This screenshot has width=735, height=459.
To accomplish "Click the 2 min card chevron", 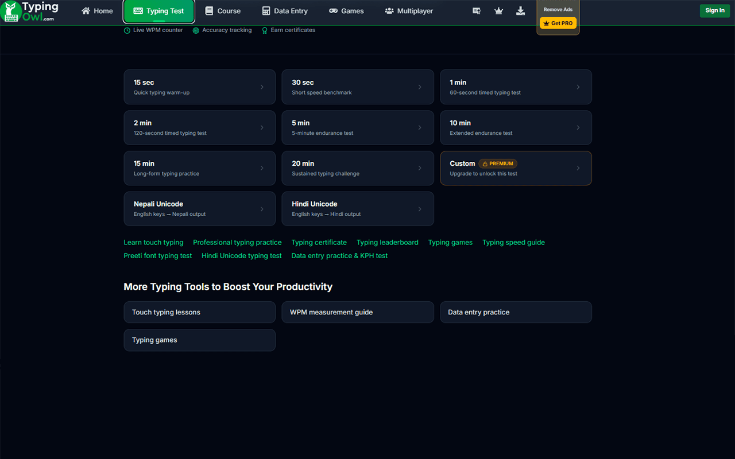I will [262, 127].
